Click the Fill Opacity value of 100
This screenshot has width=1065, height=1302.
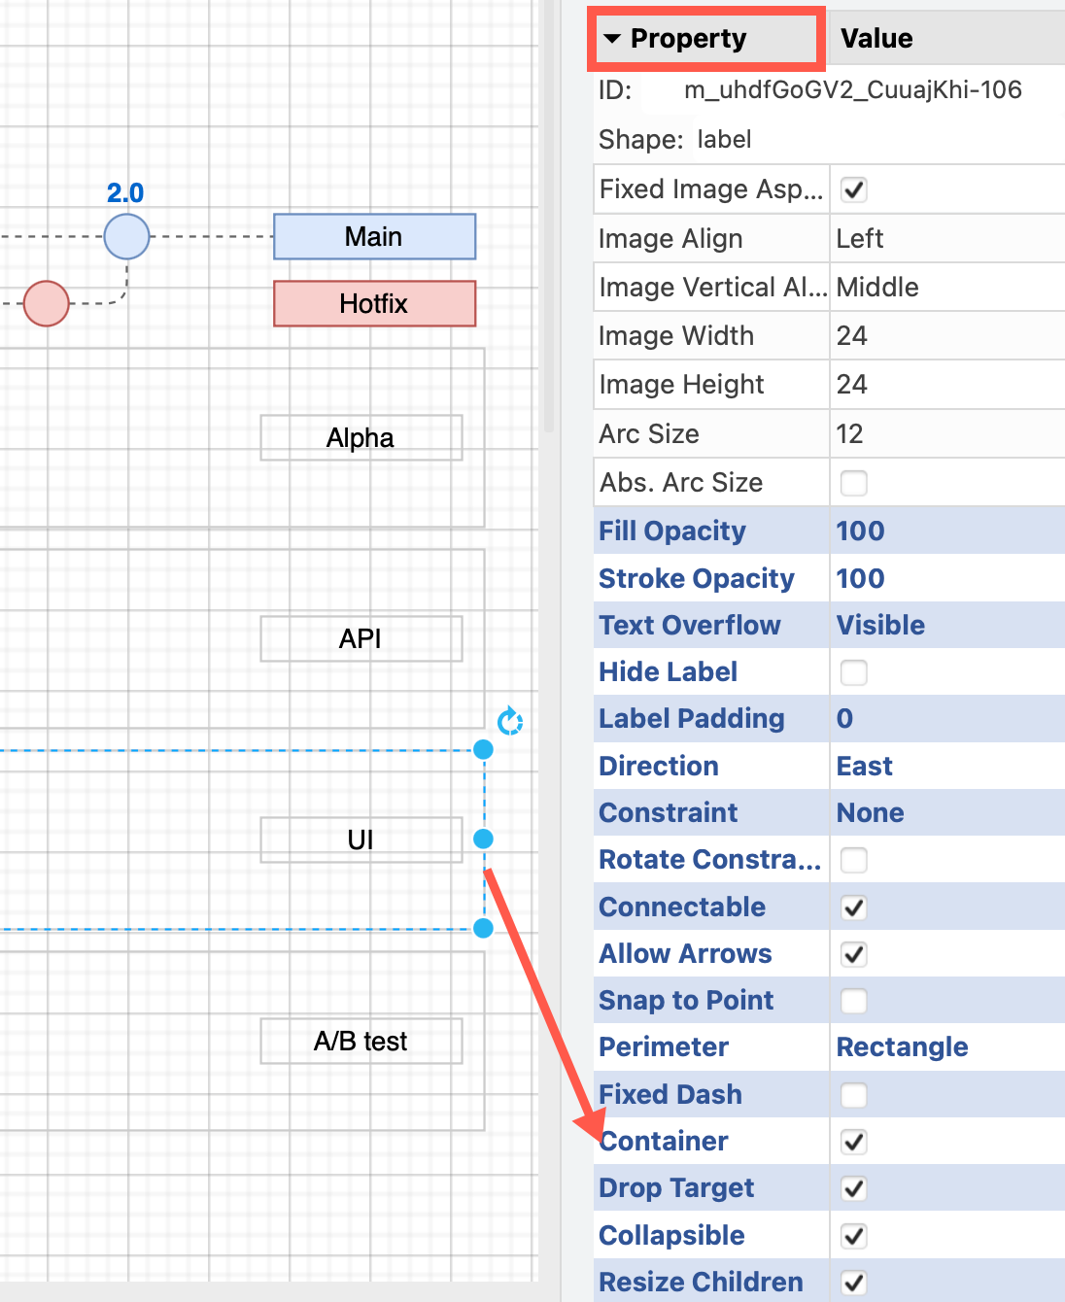click(859, 531)
